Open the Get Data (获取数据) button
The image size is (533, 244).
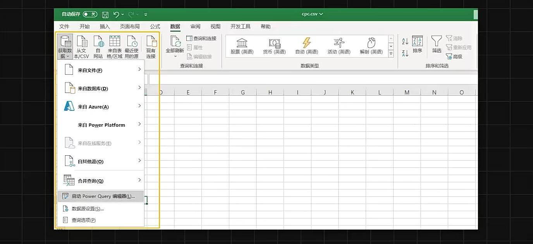coord(65,46)
